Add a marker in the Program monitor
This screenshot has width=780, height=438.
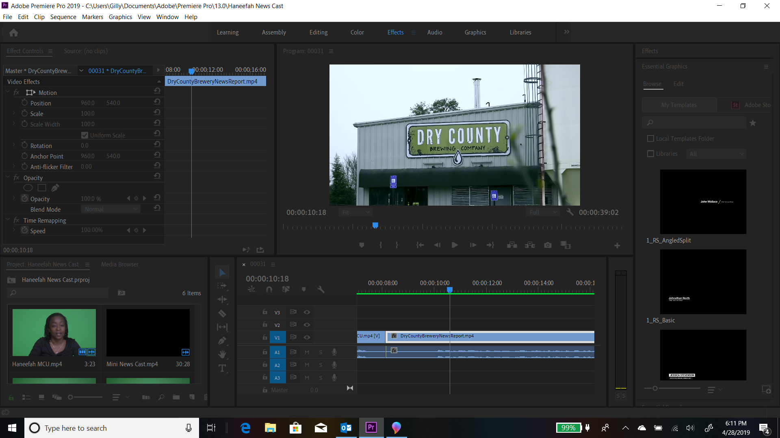(x=362, y=245)
